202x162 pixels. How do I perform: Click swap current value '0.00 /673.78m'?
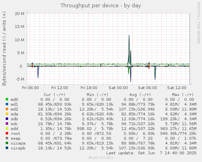coord(56,139)
